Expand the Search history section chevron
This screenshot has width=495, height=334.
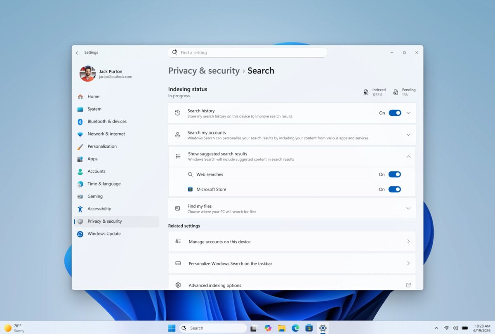tap(408, 113)
